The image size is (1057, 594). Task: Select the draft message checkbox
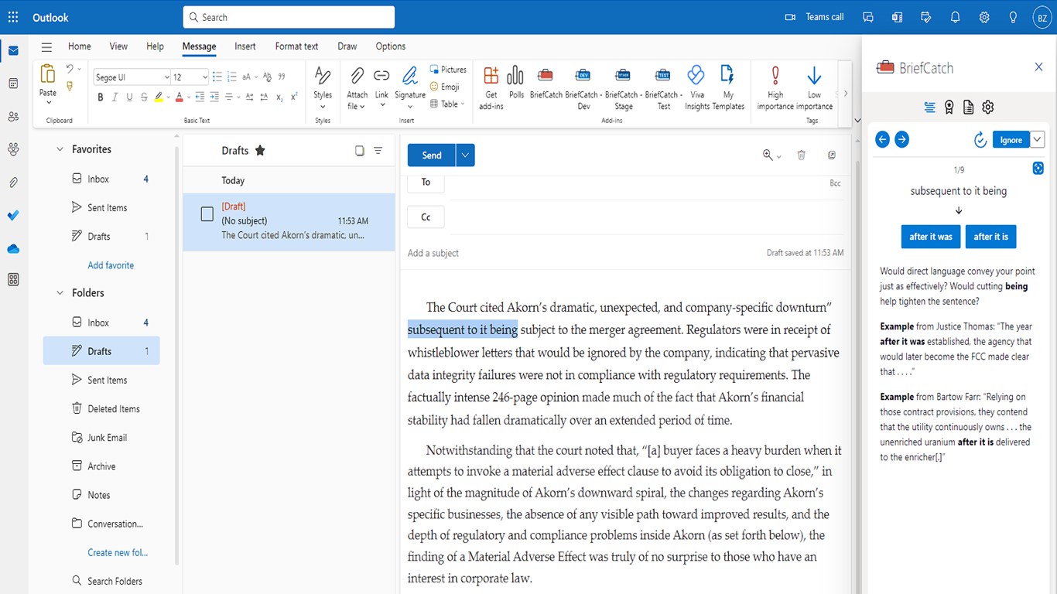pos(207,214)
